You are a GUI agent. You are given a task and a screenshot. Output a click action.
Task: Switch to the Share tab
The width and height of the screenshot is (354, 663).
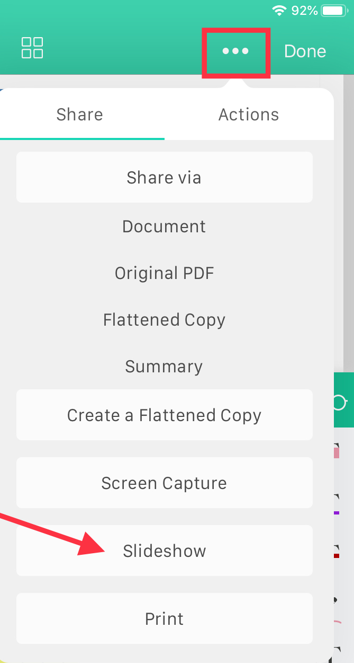pyautogui.click(x=80, y=115)
